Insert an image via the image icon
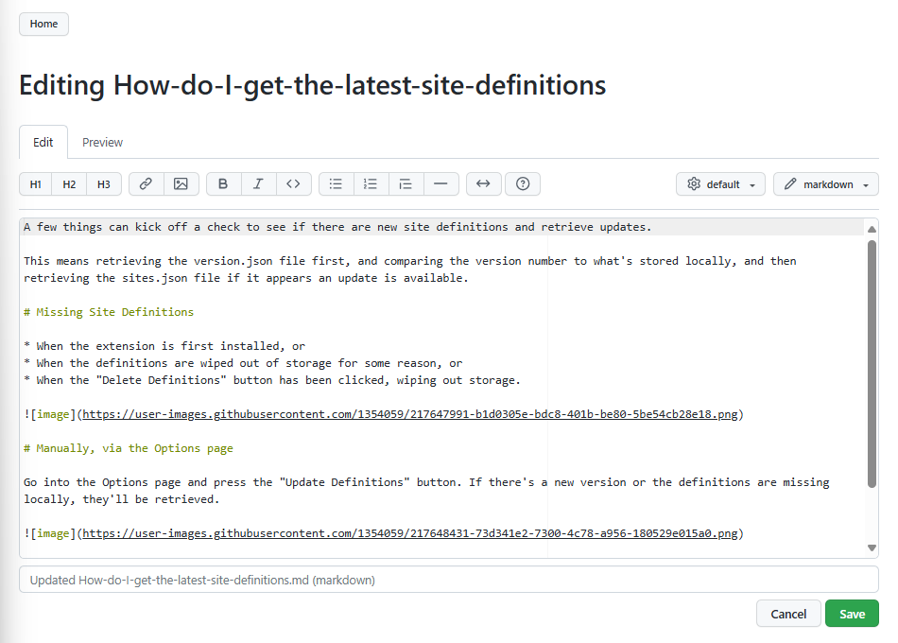This screenshot has width=898, height=643. [181, 184]
